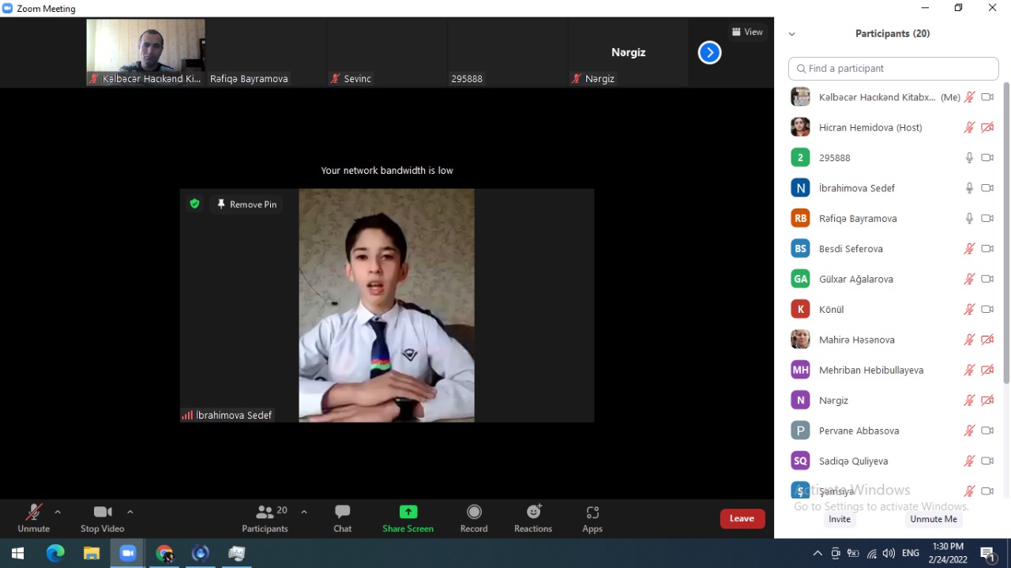Open the Chat panel

coord(342,518)
